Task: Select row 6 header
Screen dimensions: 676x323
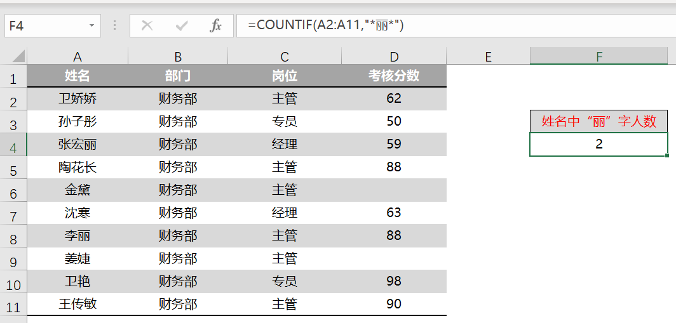Action: click(x=13, y=191)
